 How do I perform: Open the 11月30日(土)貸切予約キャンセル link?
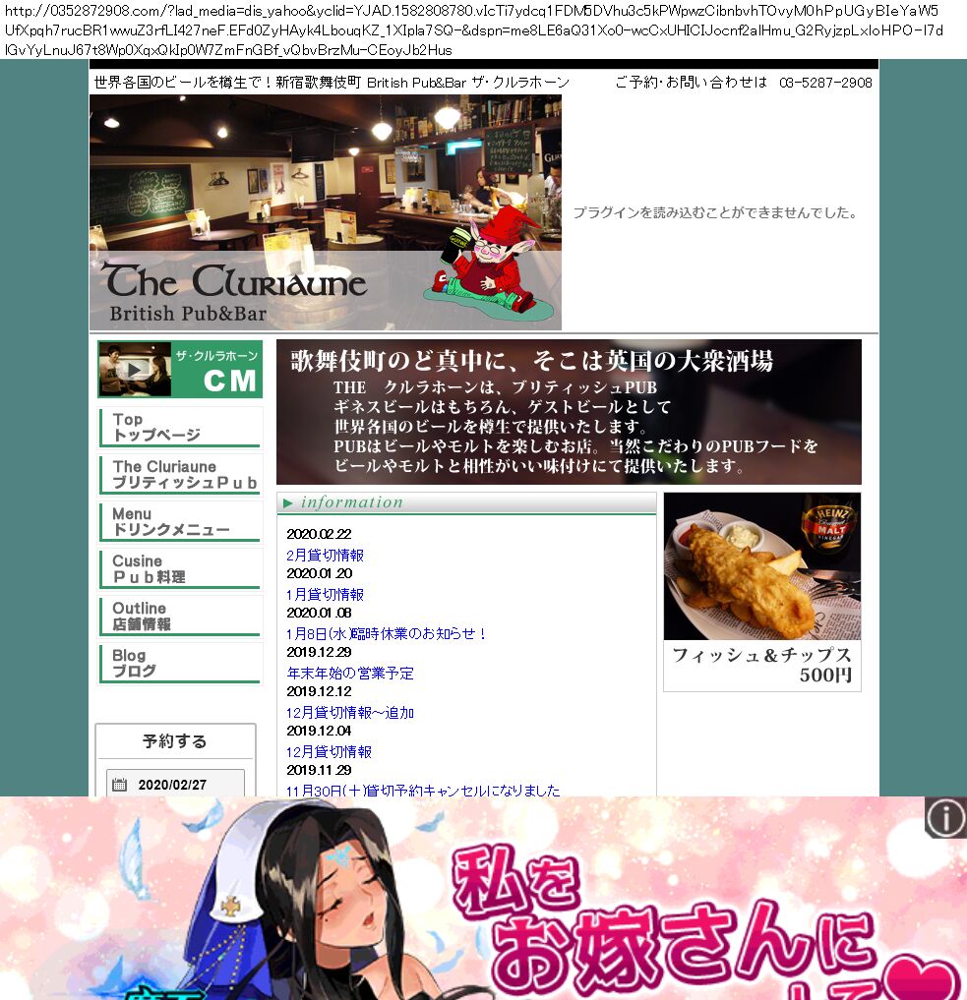pos(423,791)
